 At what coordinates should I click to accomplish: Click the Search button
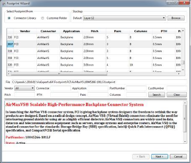tap(157, 95)
